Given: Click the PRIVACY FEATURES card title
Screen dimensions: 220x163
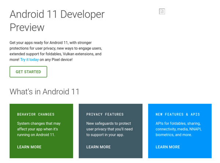Looking at the screenshot, I should coord(105,114).
